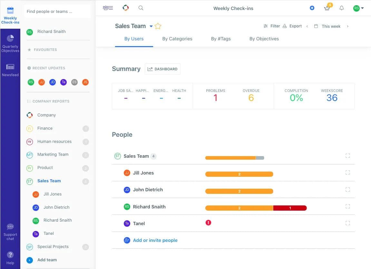The width and height of the screenshot is (371, 269).
Task: Click the blue plus add icon
Action: click(312, 8)
